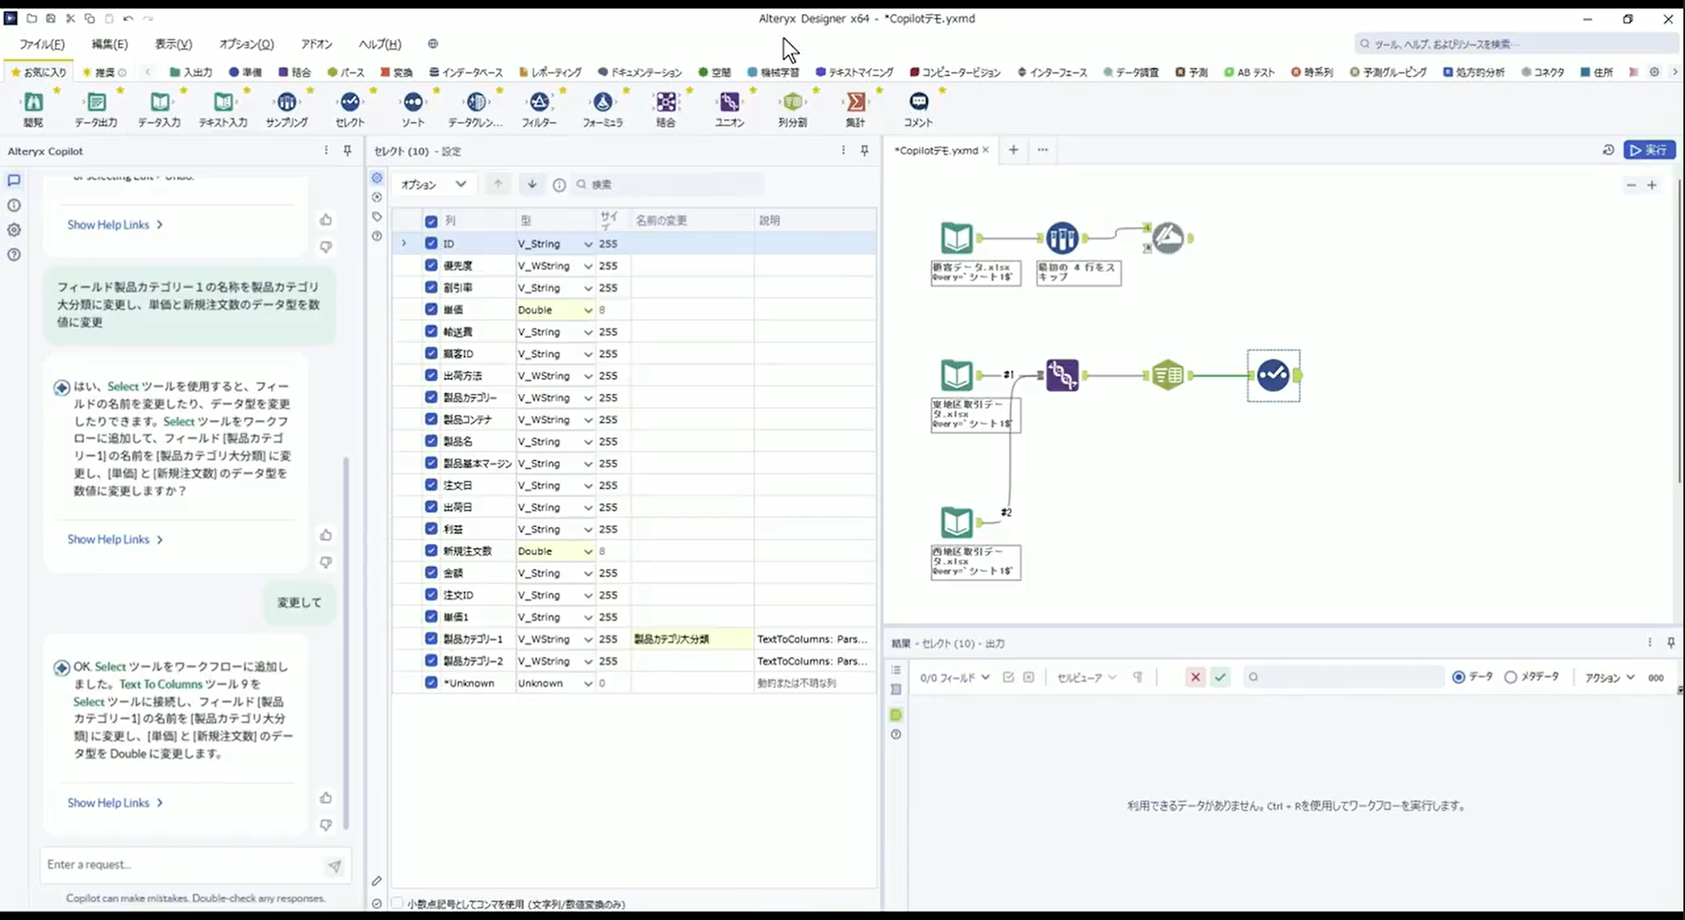Select the Formula (フォーミュラ) tool
1685x920 pixels.
pos(602,103)
